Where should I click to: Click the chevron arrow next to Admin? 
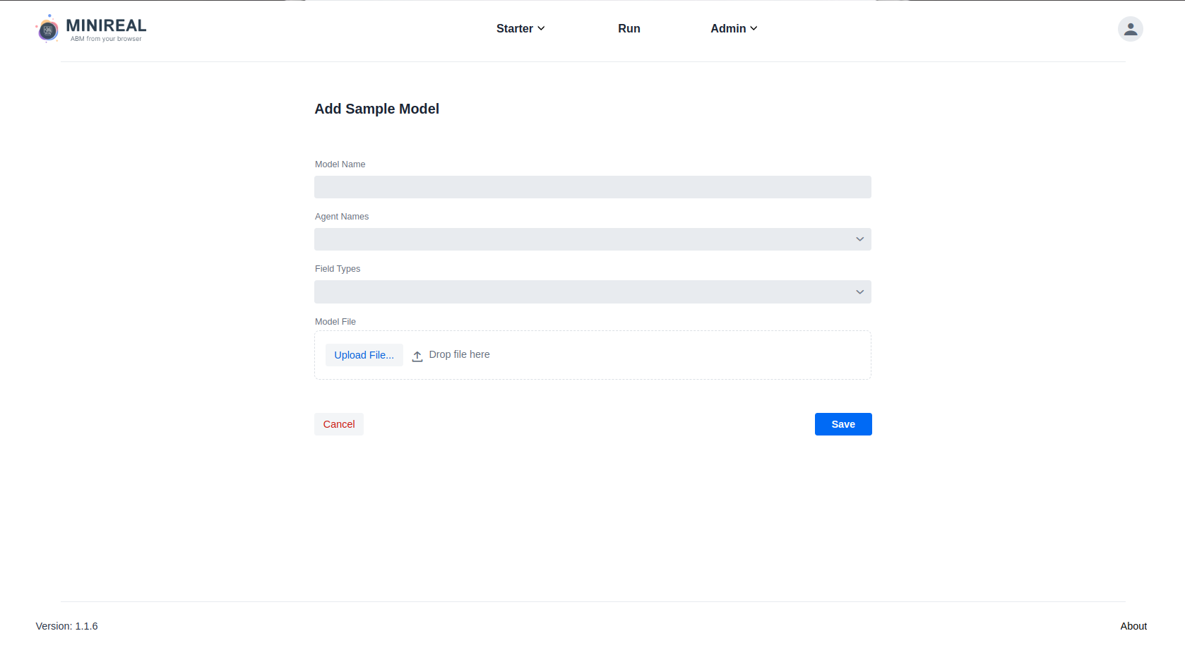(754, 28)
